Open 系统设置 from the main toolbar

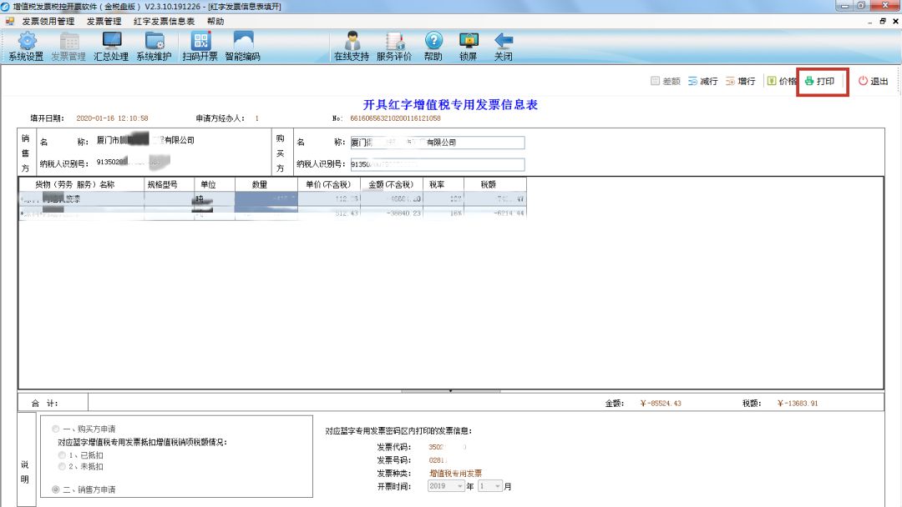27,46
